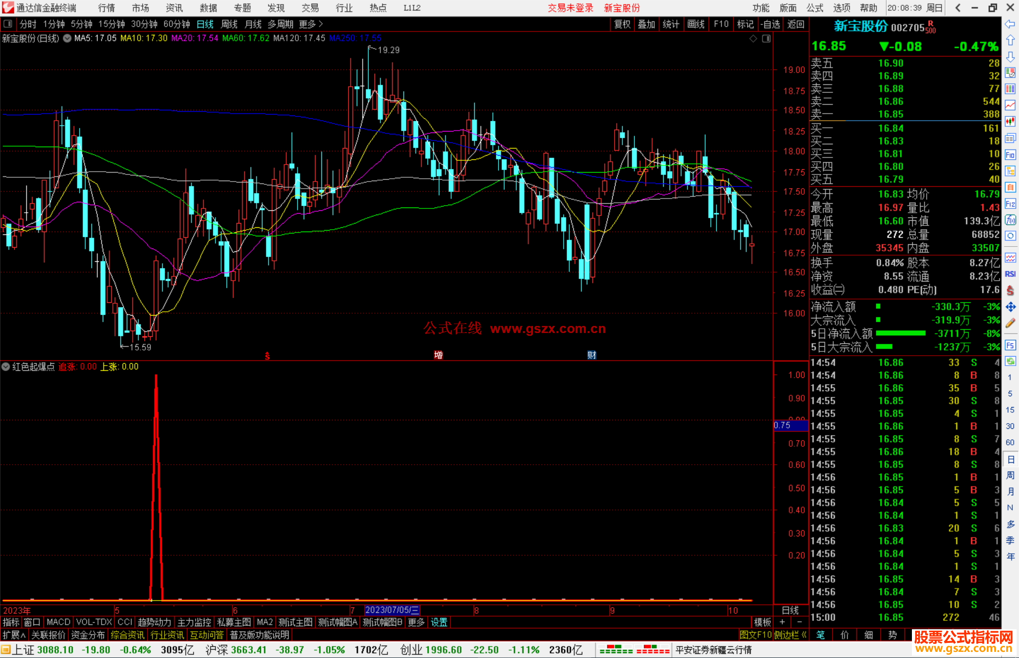
Task: Select the pencil drawing tool icon
Action: [x=1010, y=323]
